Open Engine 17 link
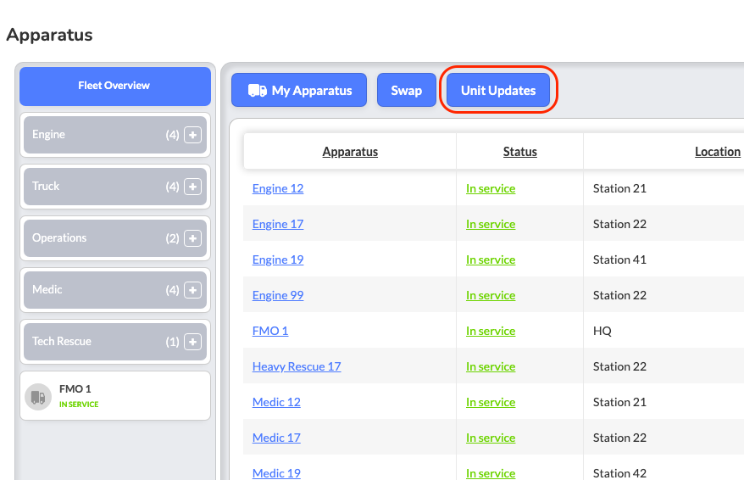The image size is (744, 480). point(278,224)
